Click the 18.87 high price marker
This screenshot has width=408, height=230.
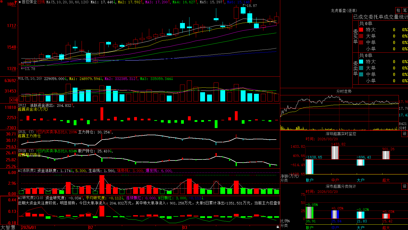click(252, 6)
